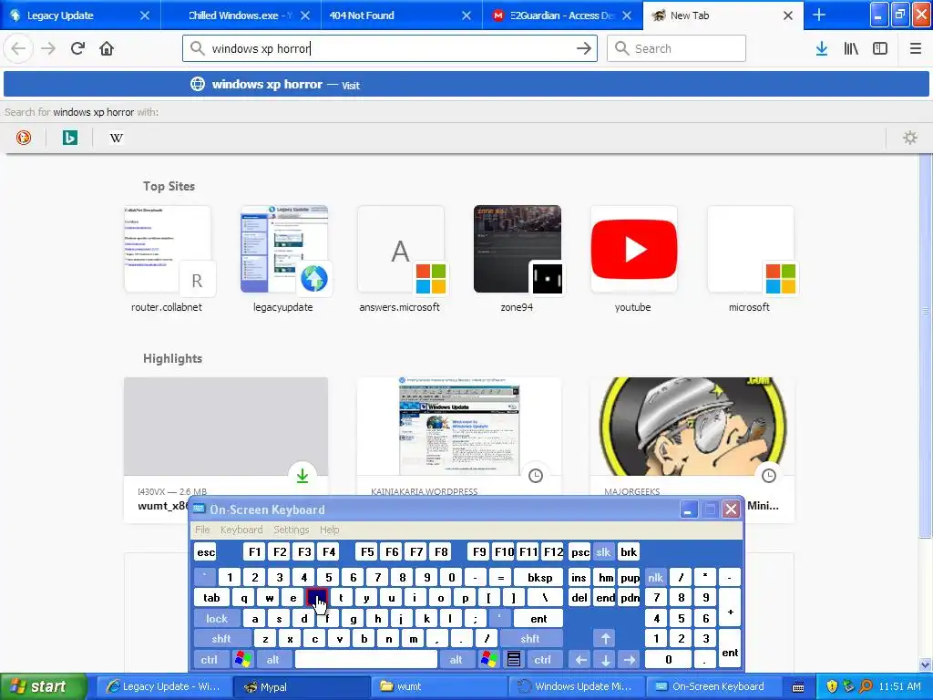This screenshot has height=700, width=933.
Task: Open the browser home page
Action: (x=107, y=48)
